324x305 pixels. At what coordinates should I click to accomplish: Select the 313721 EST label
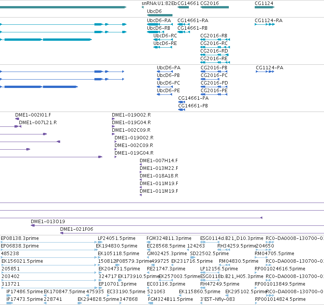[x=11, y=284]
